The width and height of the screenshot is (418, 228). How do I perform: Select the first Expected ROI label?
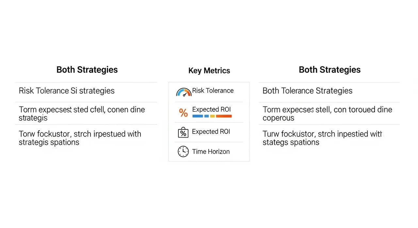212,109
